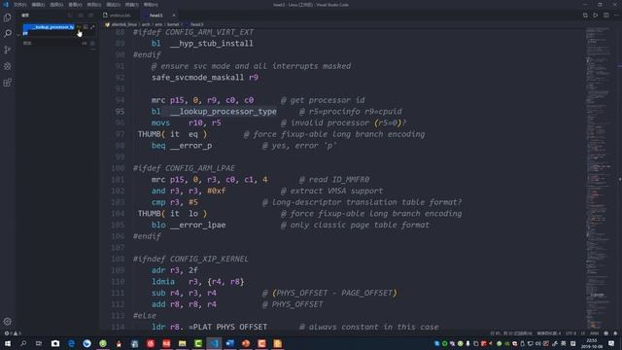The image size is (622, 350).
Task: Open Task View on the taskbar
Action: [39, 343]
